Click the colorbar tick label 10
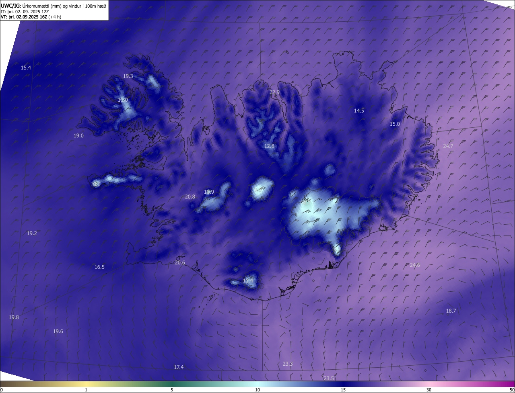This screenshot has height=393, width=515. tap(257, 390)
